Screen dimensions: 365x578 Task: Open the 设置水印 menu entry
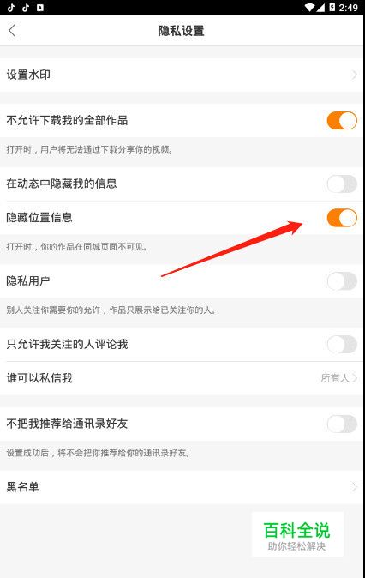(x=182, y=75)
